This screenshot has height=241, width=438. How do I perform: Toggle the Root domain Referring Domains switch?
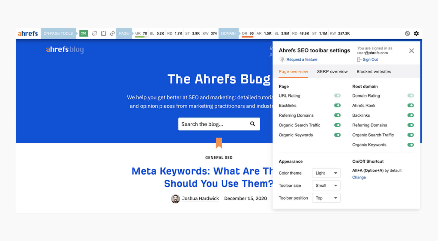click(x=411, y=125)
